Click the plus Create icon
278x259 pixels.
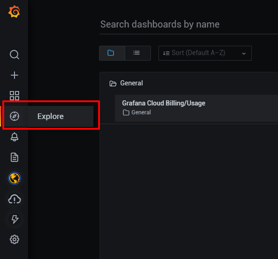[14, 75]
